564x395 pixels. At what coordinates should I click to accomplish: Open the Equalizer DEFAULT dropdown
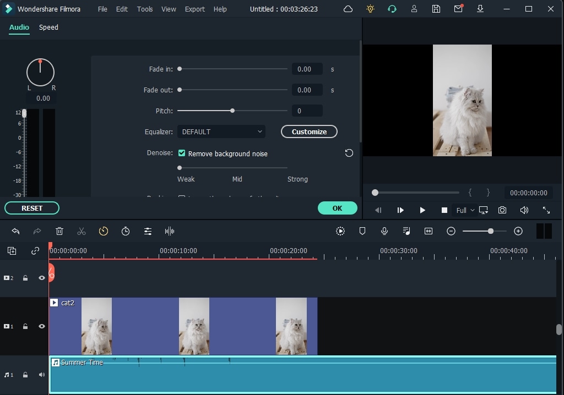221,131
